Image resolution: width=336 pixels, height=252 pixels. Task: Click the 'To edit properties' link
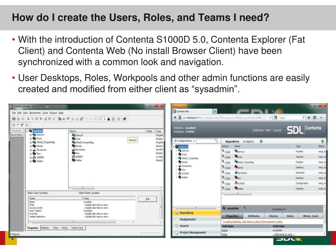253,221
